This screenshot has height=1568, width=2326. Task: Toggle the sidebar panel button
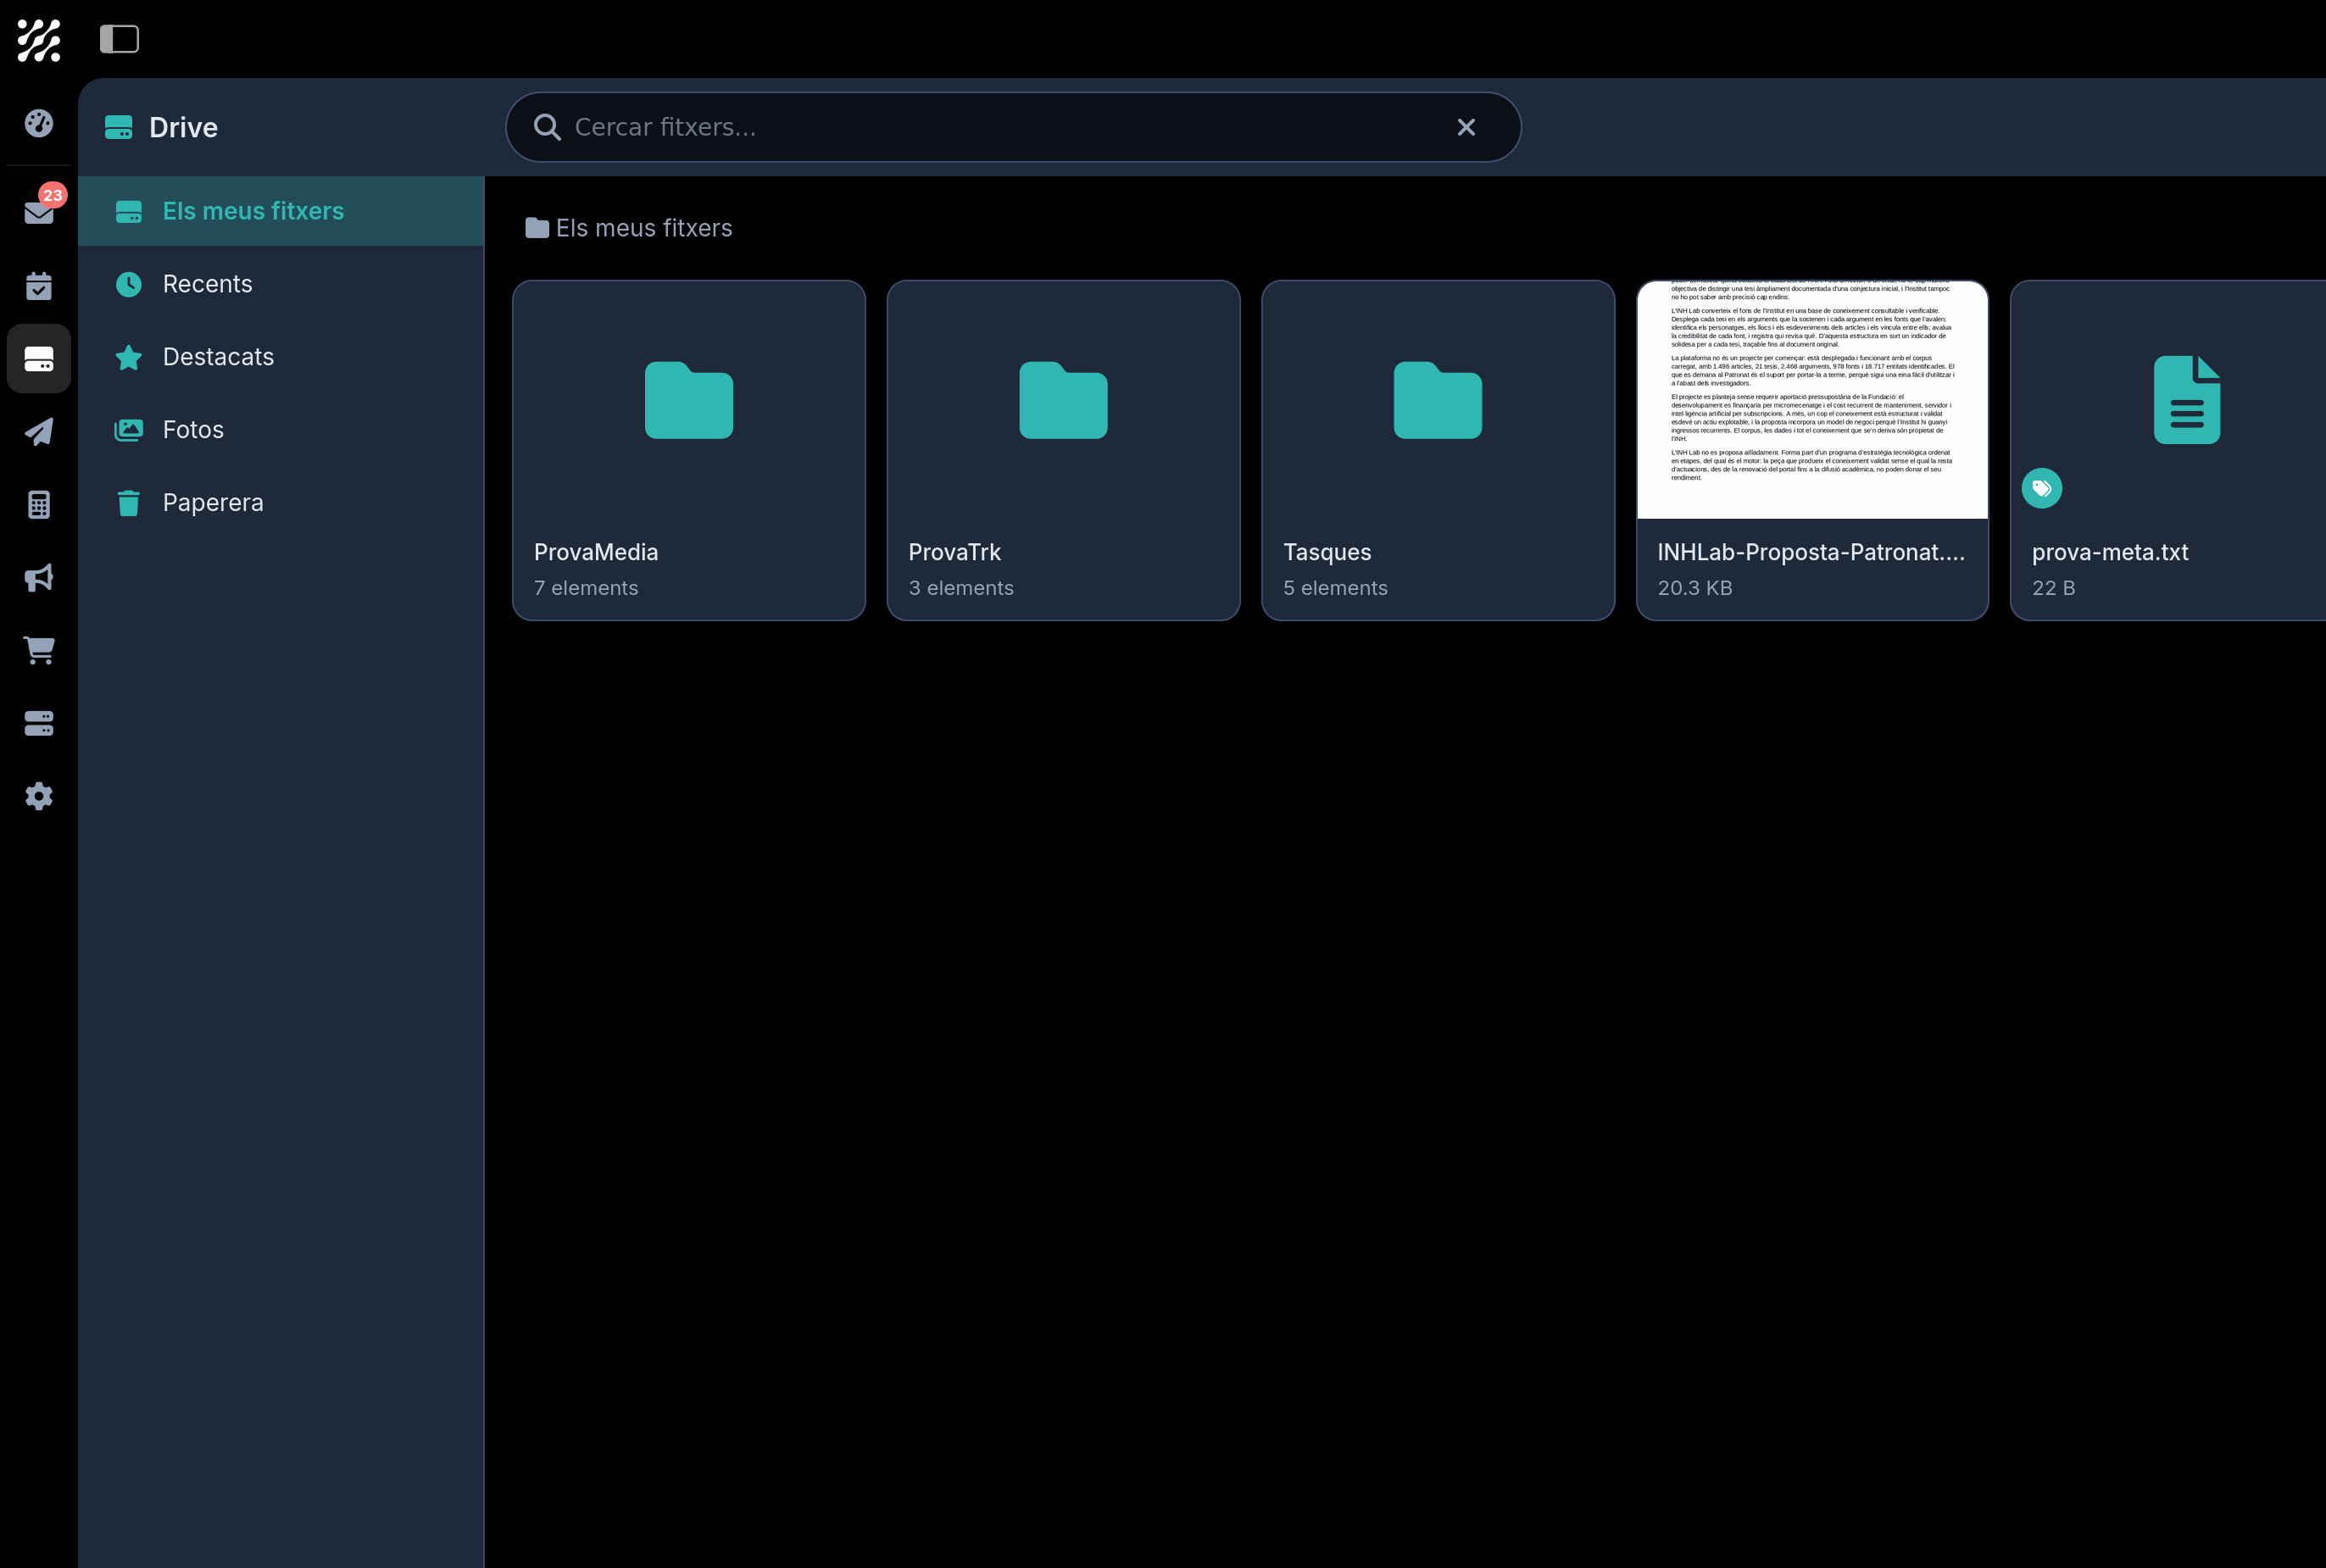tap(119, 39)
